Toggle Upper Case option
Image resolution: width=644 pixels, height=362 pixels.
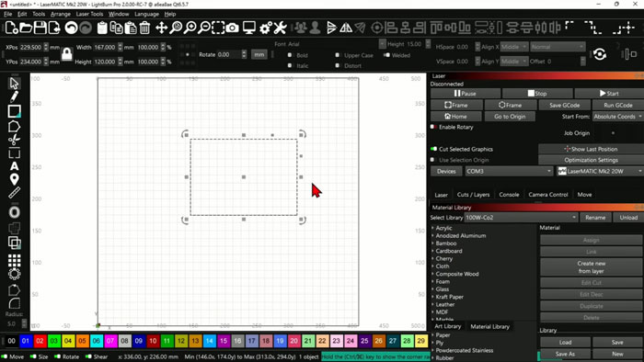click(338, 55)
